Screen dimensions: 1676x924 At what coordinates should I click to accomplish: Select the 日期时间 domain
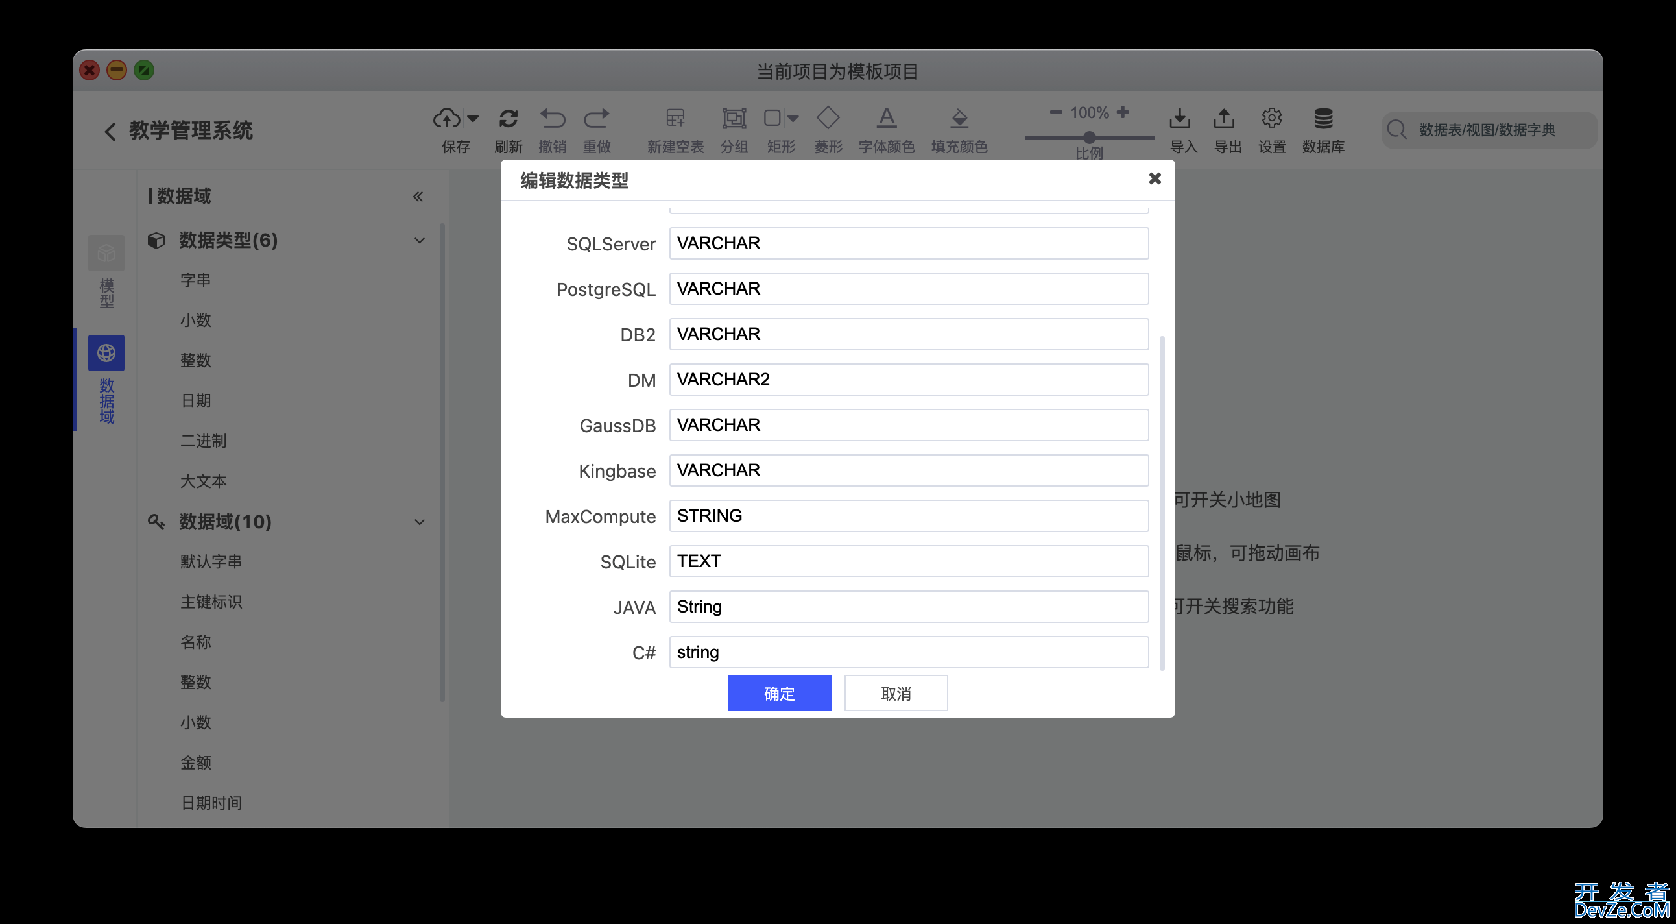[x=211, y=803]
